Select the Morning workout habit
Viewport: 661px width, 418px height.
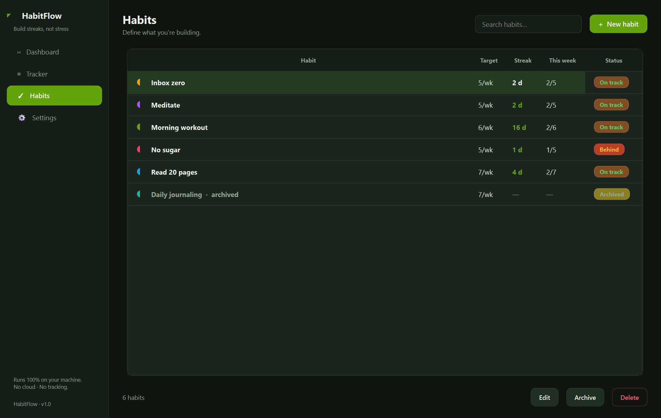[x=385, y=127]
